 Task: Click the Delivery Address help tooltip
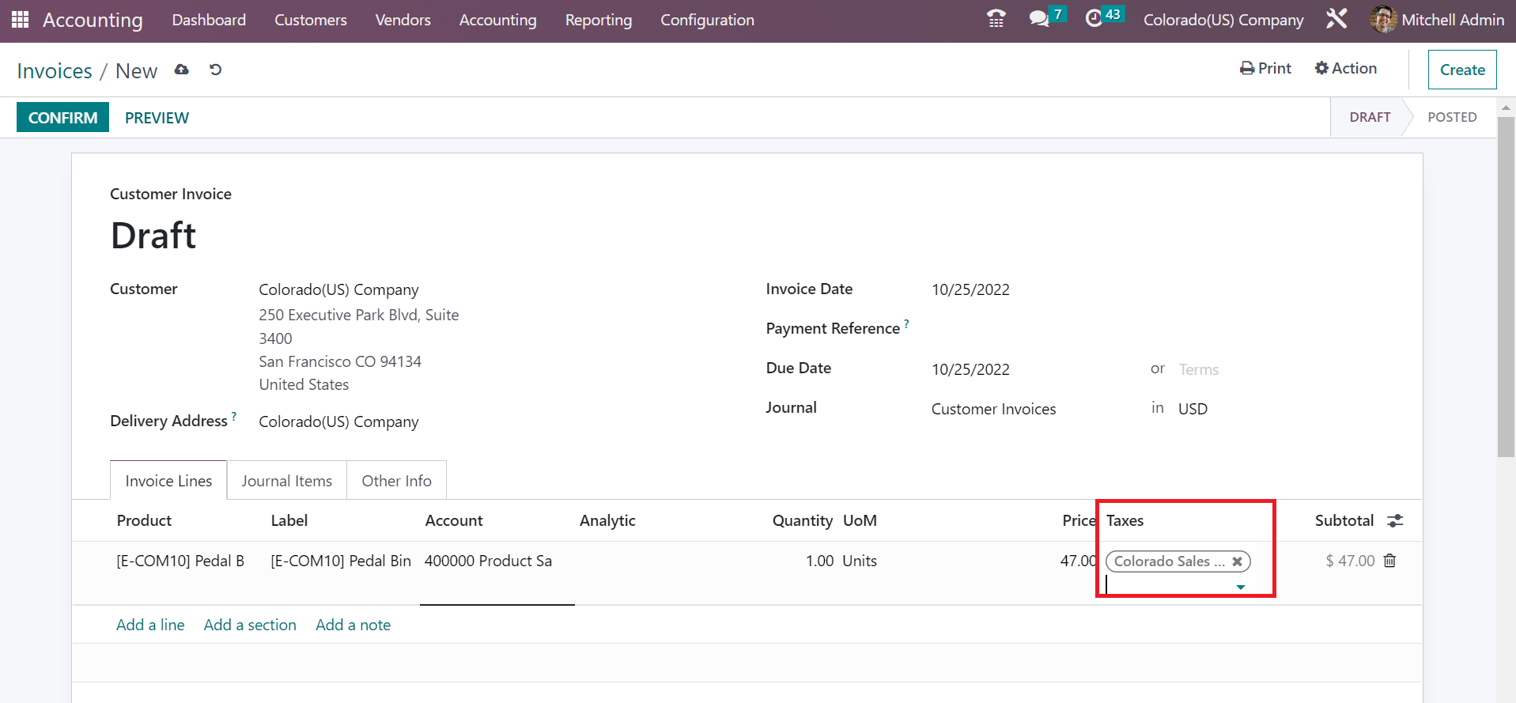pos(234,416)
